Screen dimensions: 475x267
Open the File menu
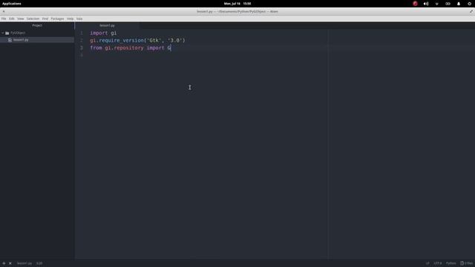4,19
